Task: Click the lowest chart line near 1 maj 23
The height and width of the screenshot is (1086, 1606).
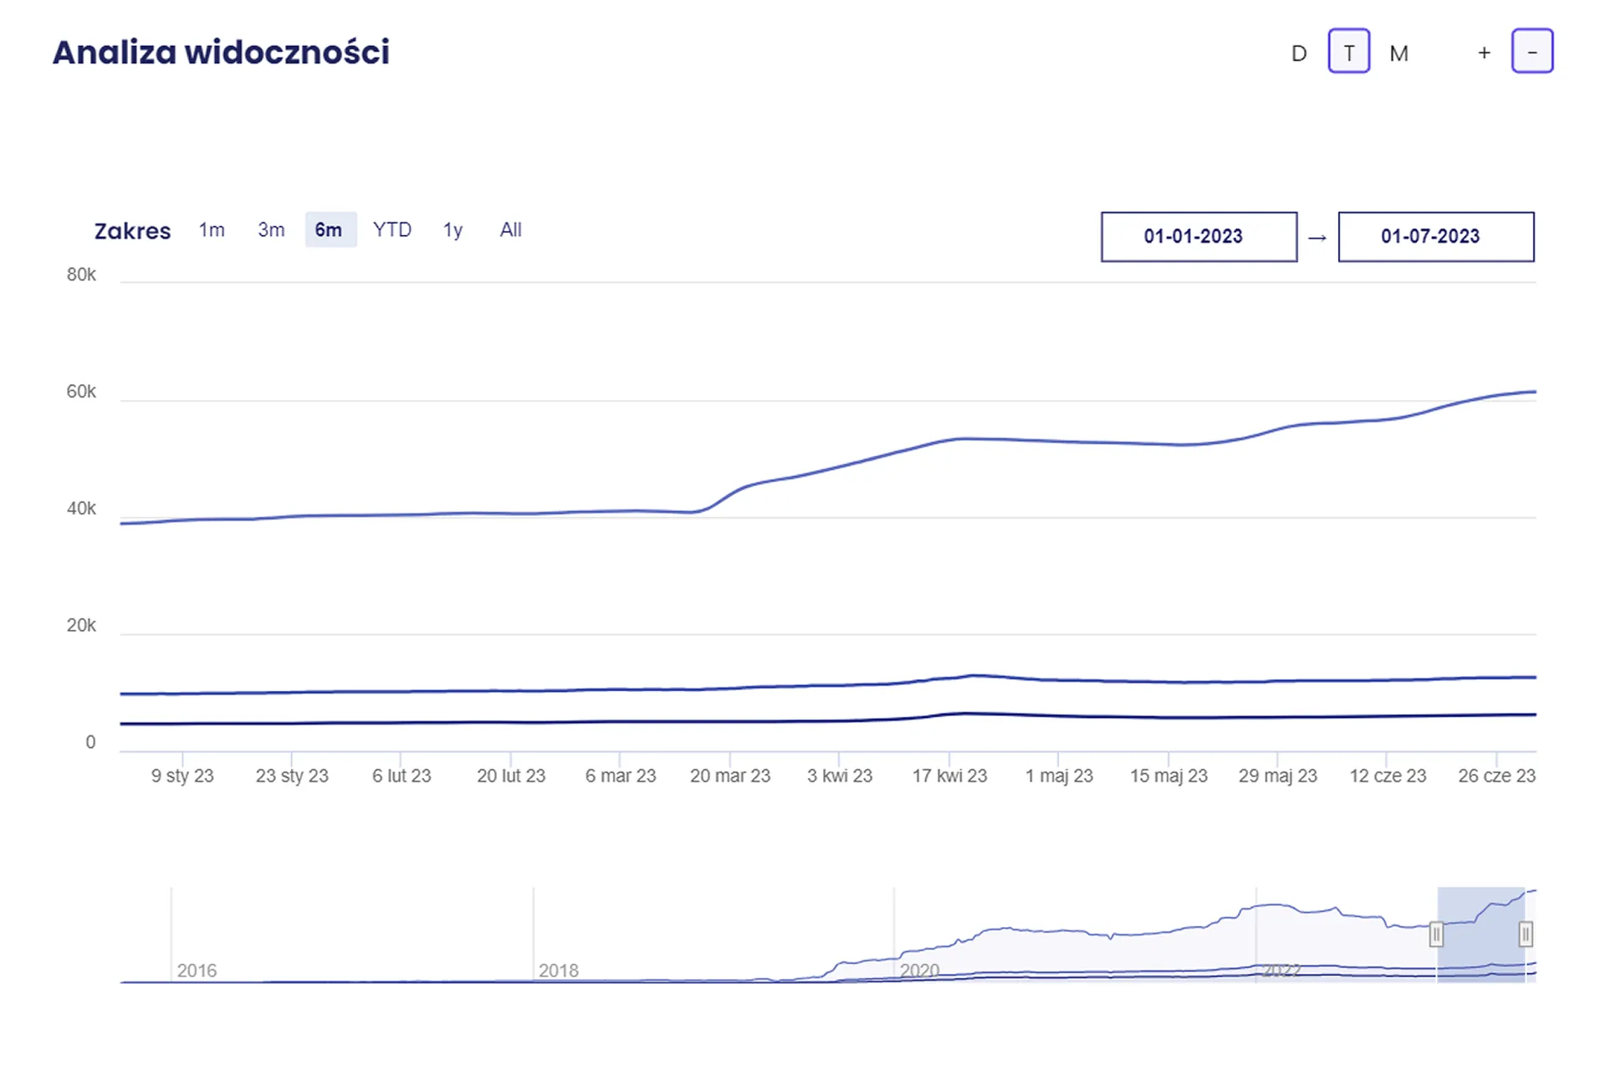Action: pyautogui.click(x=1059, y=716)
